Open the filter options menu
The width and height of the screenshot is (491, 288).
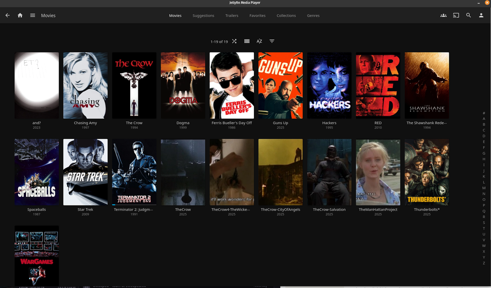coord(272,41)
